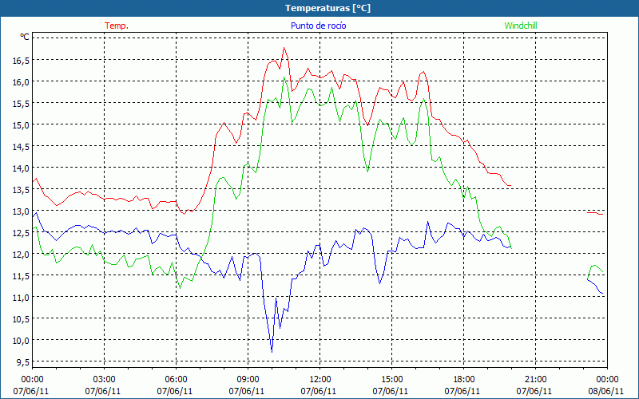Click the 13,0 y-axis value
The height and width of the screenshot is (399, 639).
pyautogui.click(x=21, y=211)
